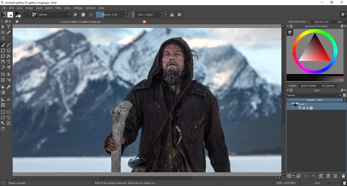Switch to Tool Options tab
This screenshot has width=347, height=186.
tap(328, 86)
